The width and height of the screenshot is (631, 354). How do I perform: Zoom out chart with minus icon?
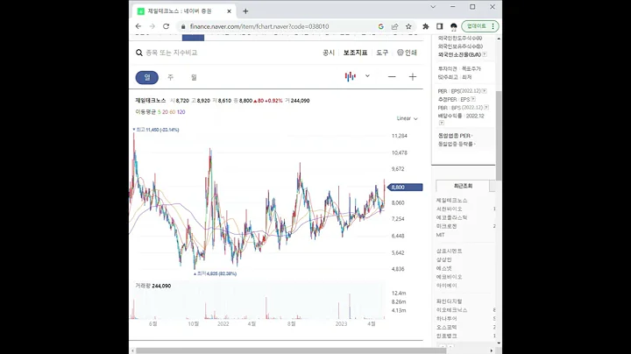pyautogui.click(x=392, y=76)
